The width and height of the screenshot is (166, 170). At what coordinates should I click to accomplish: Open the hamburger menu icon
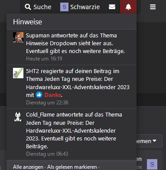(153, 7)
